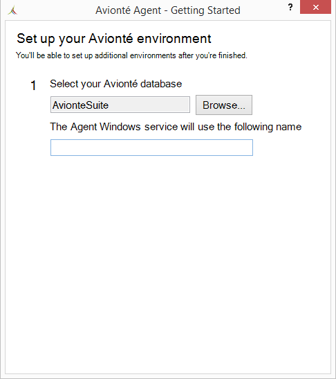The width and height of the screenshot is (336, 379).
Task: Click the step number 1 marker
Action: point(33,85)
